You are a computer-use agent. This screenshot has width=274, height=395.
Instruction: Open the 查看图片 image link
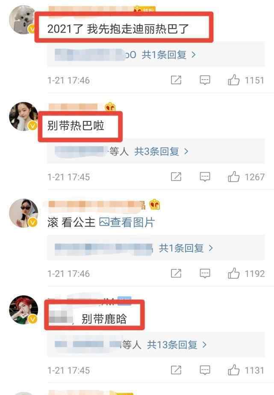point(127,222)
